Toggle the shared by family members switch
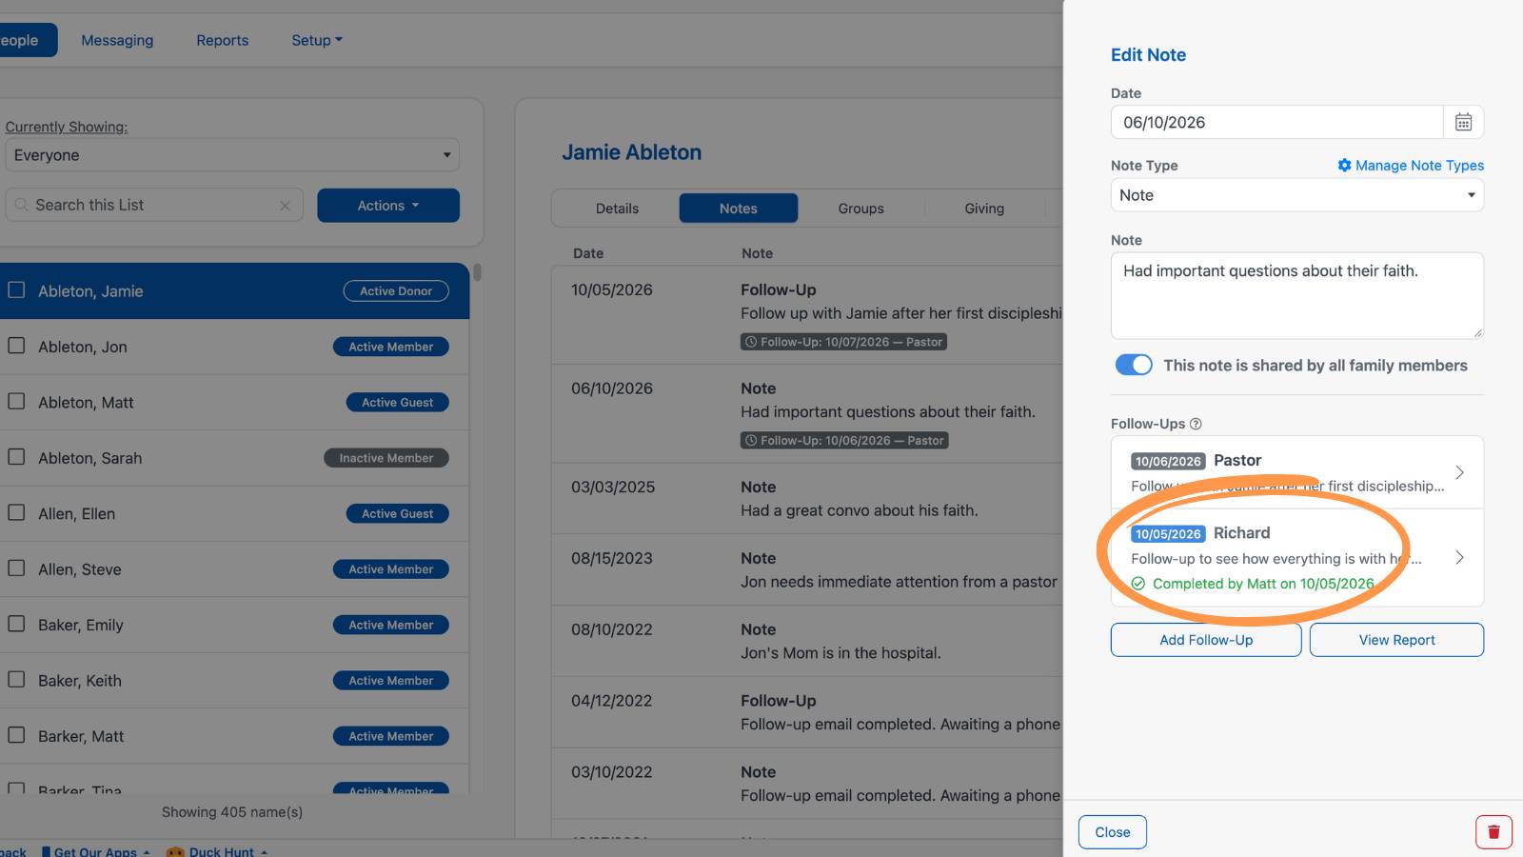Screen dimensions: 1523x857 point(1134,365)
